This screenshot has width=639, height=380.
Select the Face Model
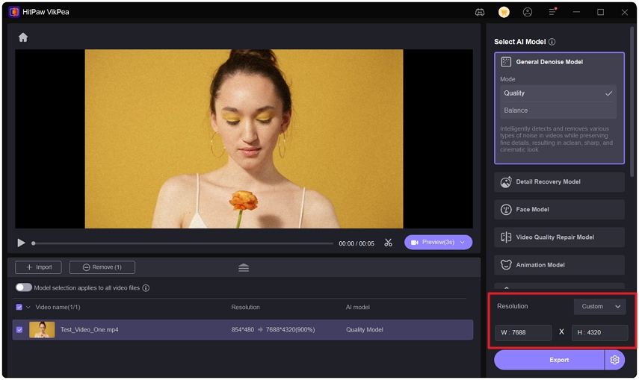coord(559,209)
